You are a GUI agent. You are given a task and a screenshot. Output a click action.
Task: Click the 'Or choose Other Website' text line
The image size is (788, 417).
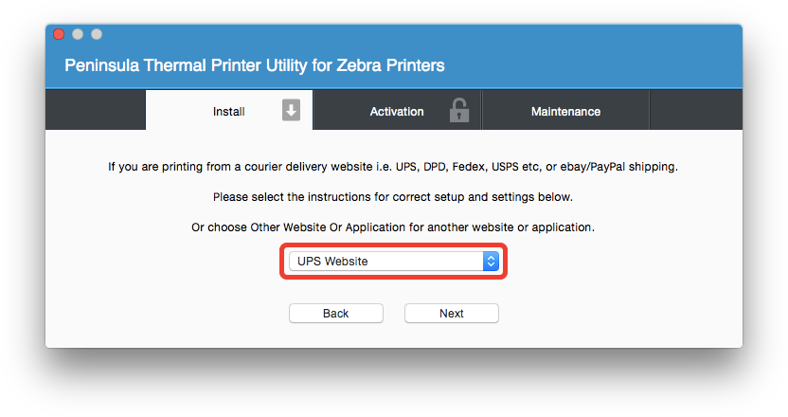pyautogui.click(x=393, y=227)
